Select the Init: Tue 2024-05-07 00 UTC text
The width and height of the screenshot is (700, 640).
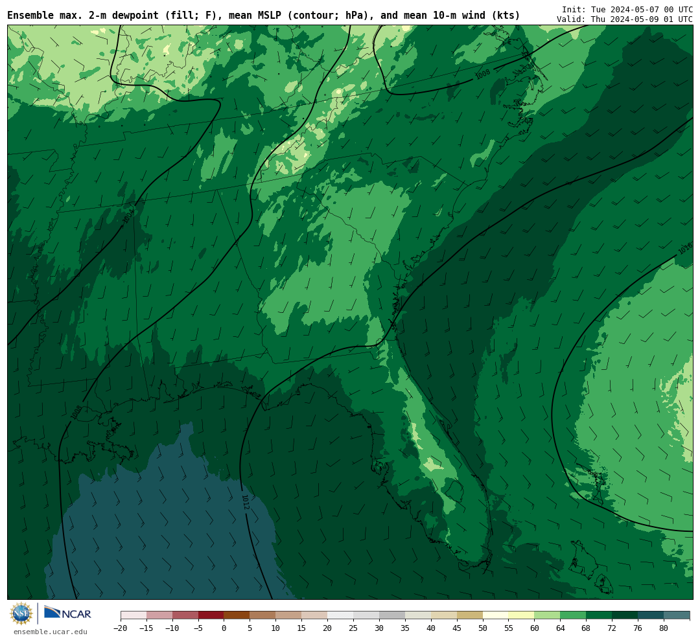(x=627, y=9)
